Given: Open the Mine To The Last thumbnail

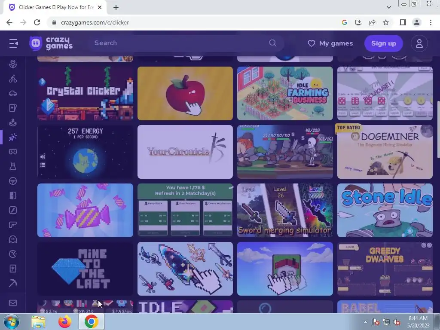Looking at the screenshot, I should pos(86,269).
